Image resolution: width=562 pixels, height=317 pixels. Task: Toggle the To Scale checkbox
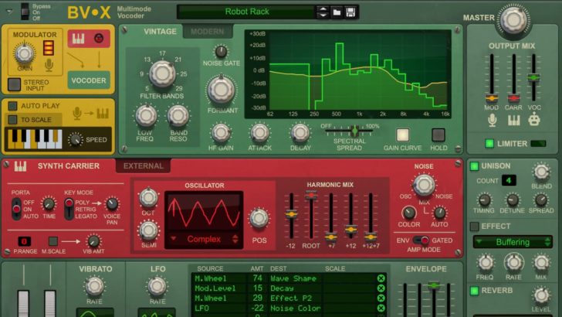click(12, 120)
